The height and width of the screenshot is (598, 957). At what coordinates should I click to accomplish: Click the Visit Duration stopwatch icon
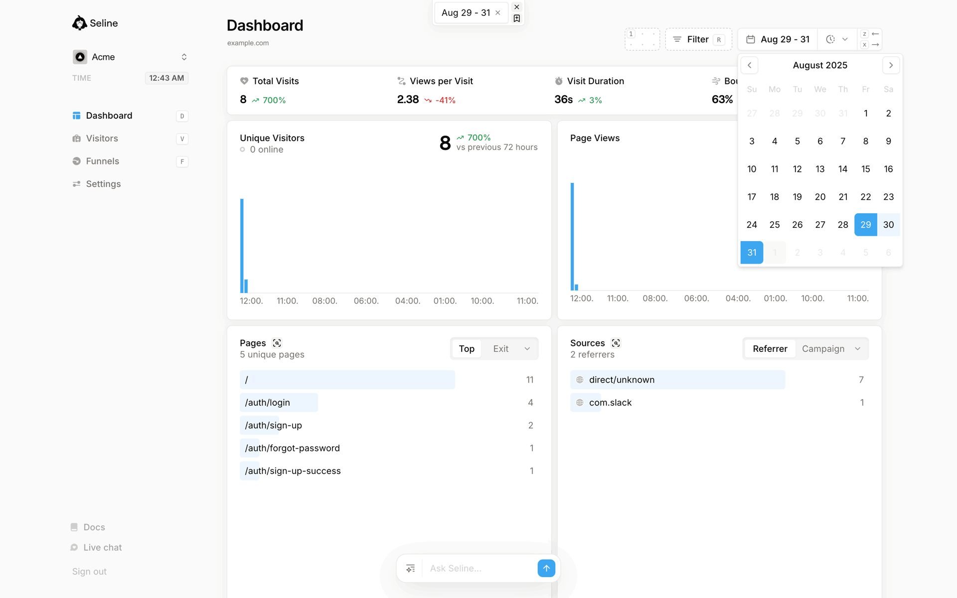pyautogui.click(x=559, y=81)
